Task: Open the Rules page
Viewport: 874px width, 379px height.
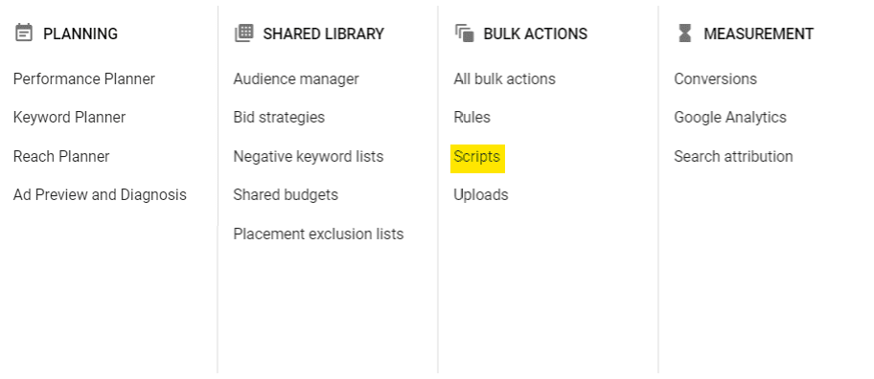Action: (472, 118)
